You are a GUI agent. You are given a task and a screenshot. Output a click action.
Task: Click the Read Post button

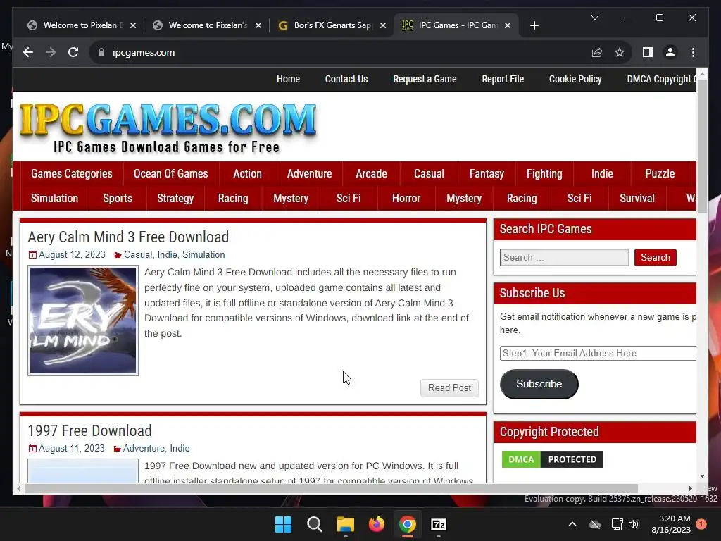449,388
